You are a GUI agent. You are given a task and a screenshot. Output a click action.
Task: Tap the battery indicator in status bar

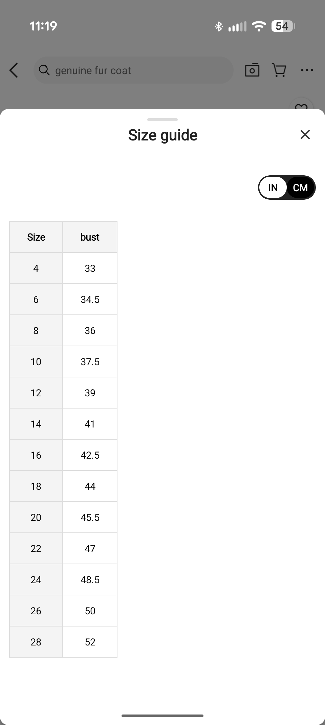(x=283, y=26)
